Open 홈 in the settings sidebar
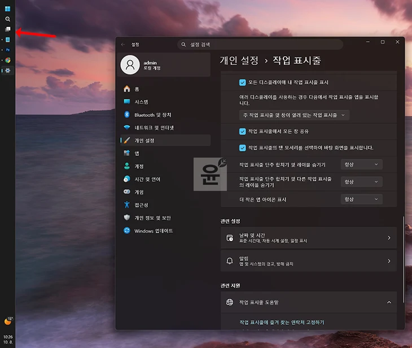412x348 pixels. click(x=165, y=89)
